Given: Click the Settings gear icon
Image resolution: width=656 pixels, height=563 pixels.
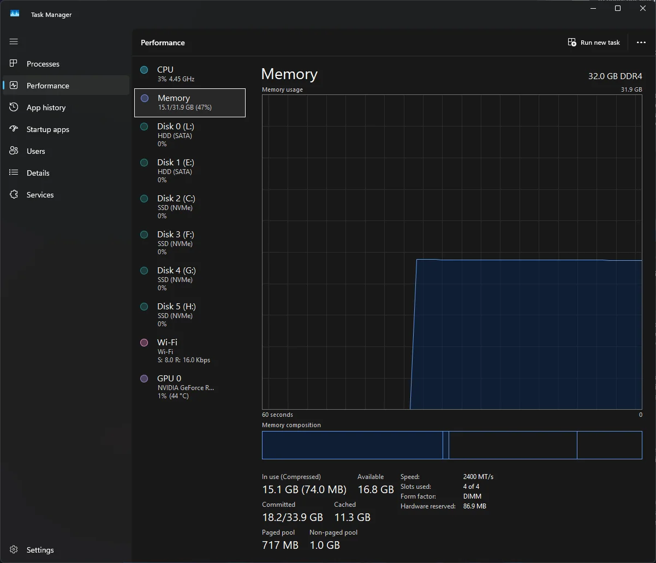Looking at the screenshot, I should click(14, 550).
